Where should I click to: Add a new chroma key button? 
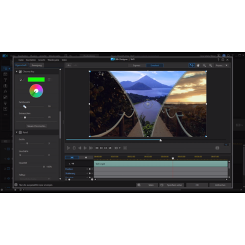[37, 126]
